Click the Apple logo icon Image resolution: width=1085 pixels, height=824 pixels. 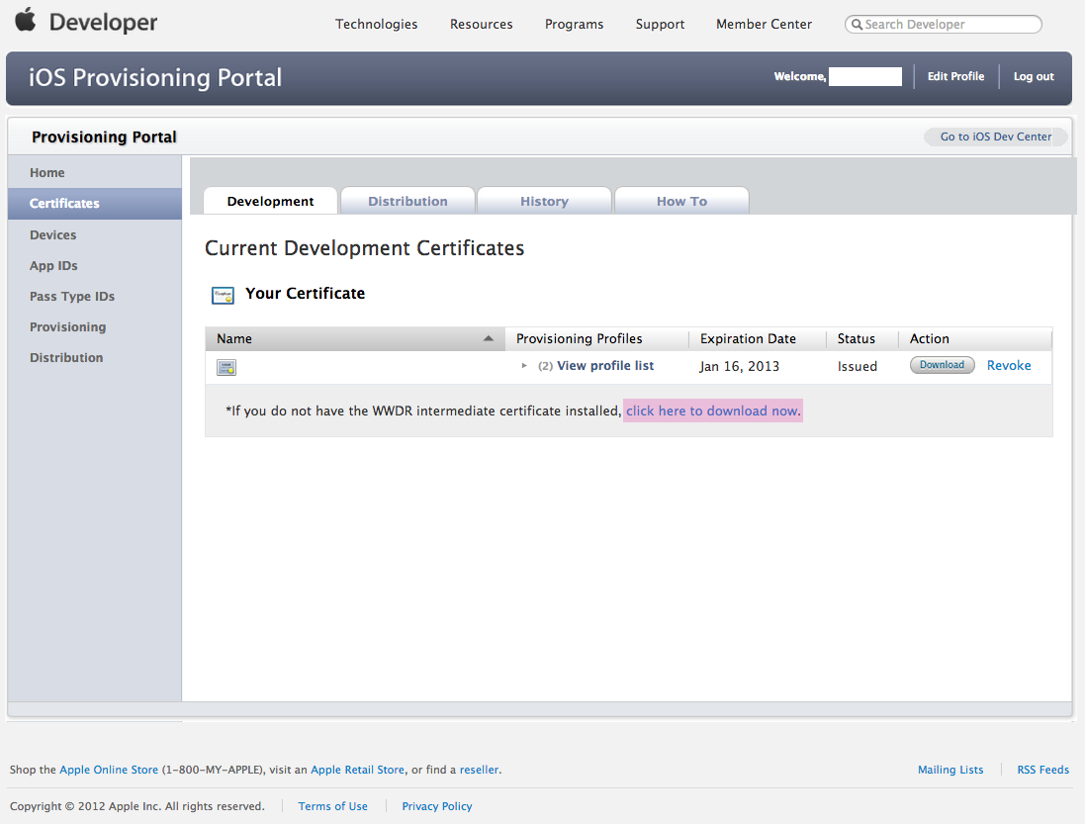click(26, 20)
